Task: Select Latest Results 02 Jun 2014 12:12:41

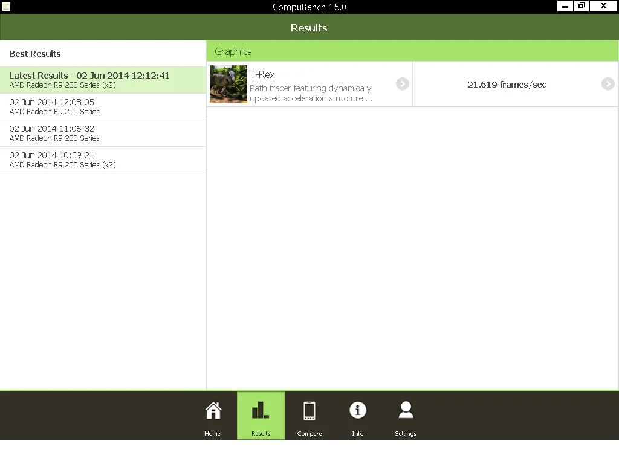Action: [x=103, y=80]
